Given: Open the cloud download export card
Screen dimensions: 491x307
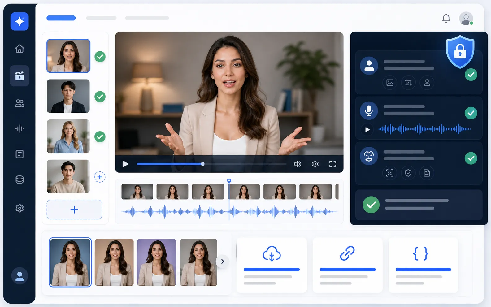Looking at the screenshot, I should [272, 265].
